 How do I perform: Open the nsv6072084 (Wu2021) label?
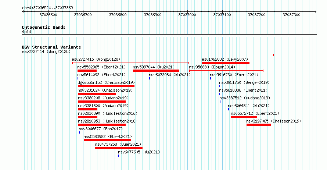pos(170,75)
